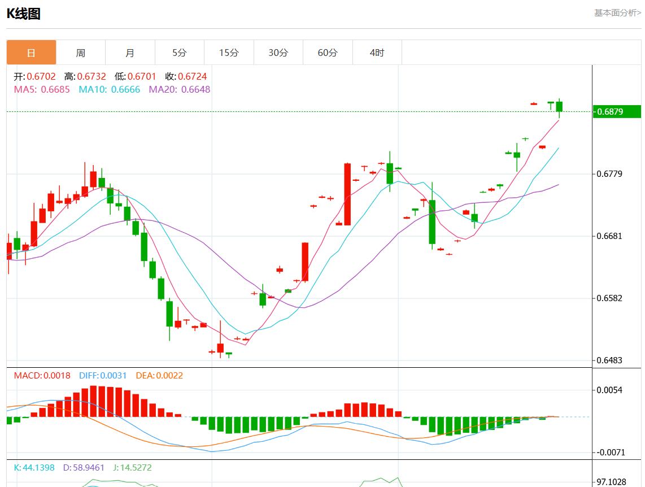Open the 5分 timeframe tab
The height and width of the screenshot is (487, 645).
click(x=180, y=52)
